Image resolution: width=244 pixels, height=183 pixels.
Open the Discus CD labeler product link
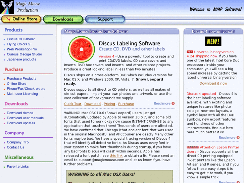pos(21,39)
